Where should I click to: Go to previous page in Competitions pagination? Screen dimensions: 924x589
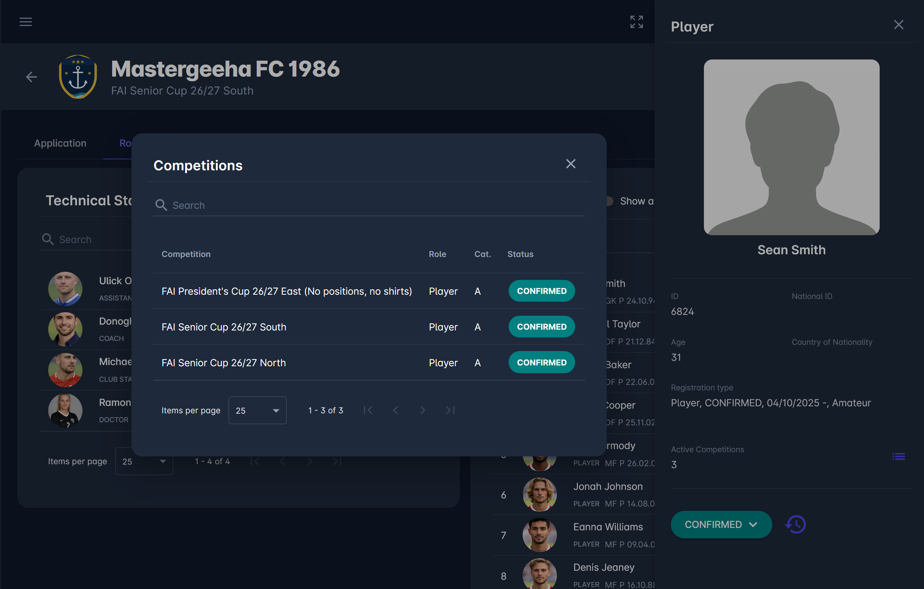pos(395,410)
